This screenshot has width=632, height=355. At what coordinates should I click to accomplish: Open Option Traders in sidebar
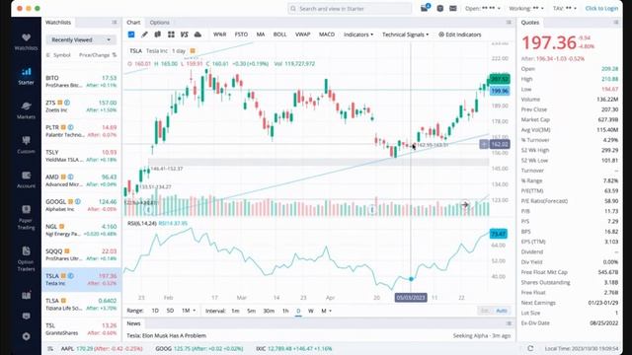pos(27,258)
